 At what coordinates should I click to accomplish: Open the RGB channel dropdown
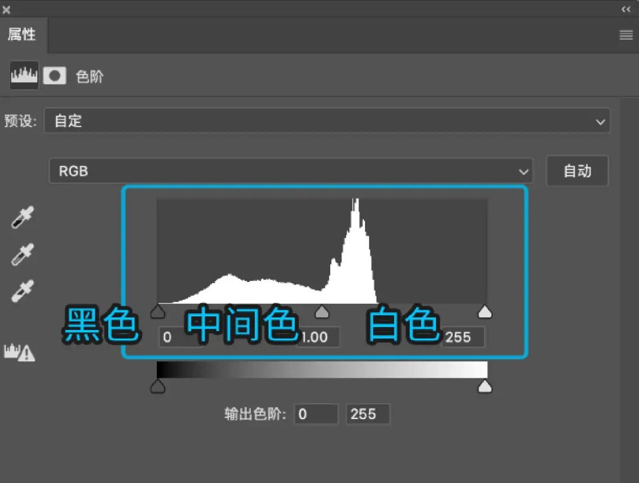pyautogui.click(x=291, y=171)
